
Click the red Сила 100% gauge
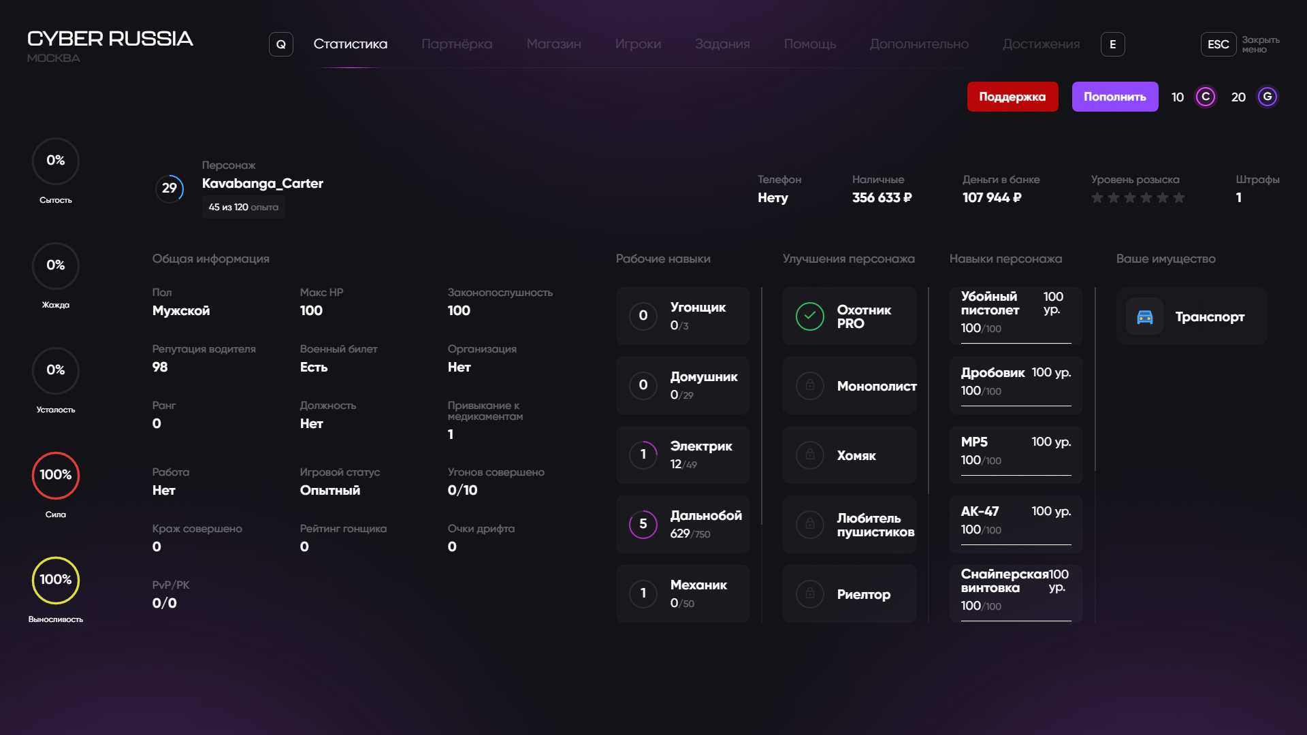(56, 475)
